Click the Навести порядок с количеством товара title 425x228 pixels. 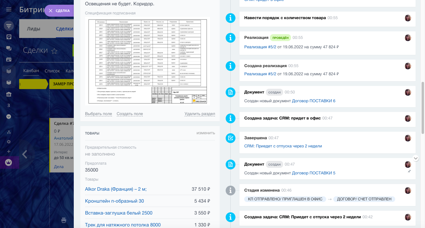click(285, 18)
